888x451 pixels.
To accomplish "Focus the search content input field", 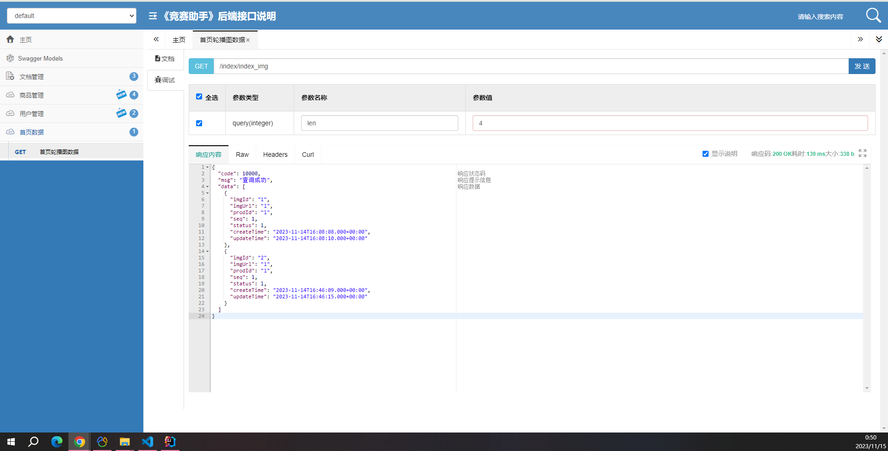I will coord(820,17).
